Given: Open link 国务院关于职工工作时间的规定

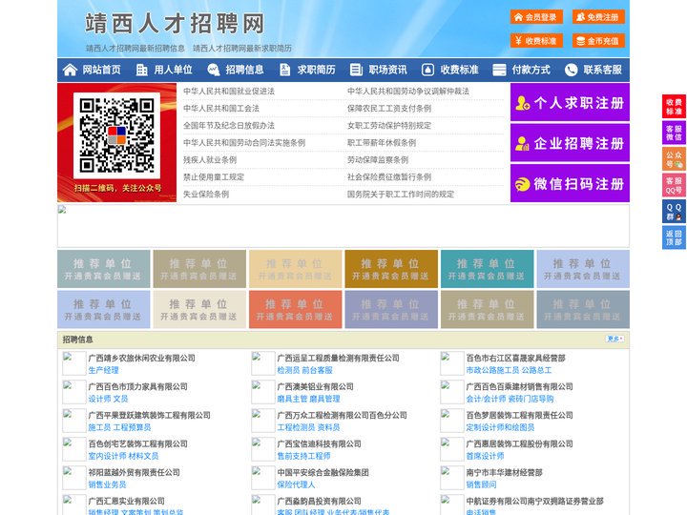Looking at the screenshot, I should click(401, 194).
